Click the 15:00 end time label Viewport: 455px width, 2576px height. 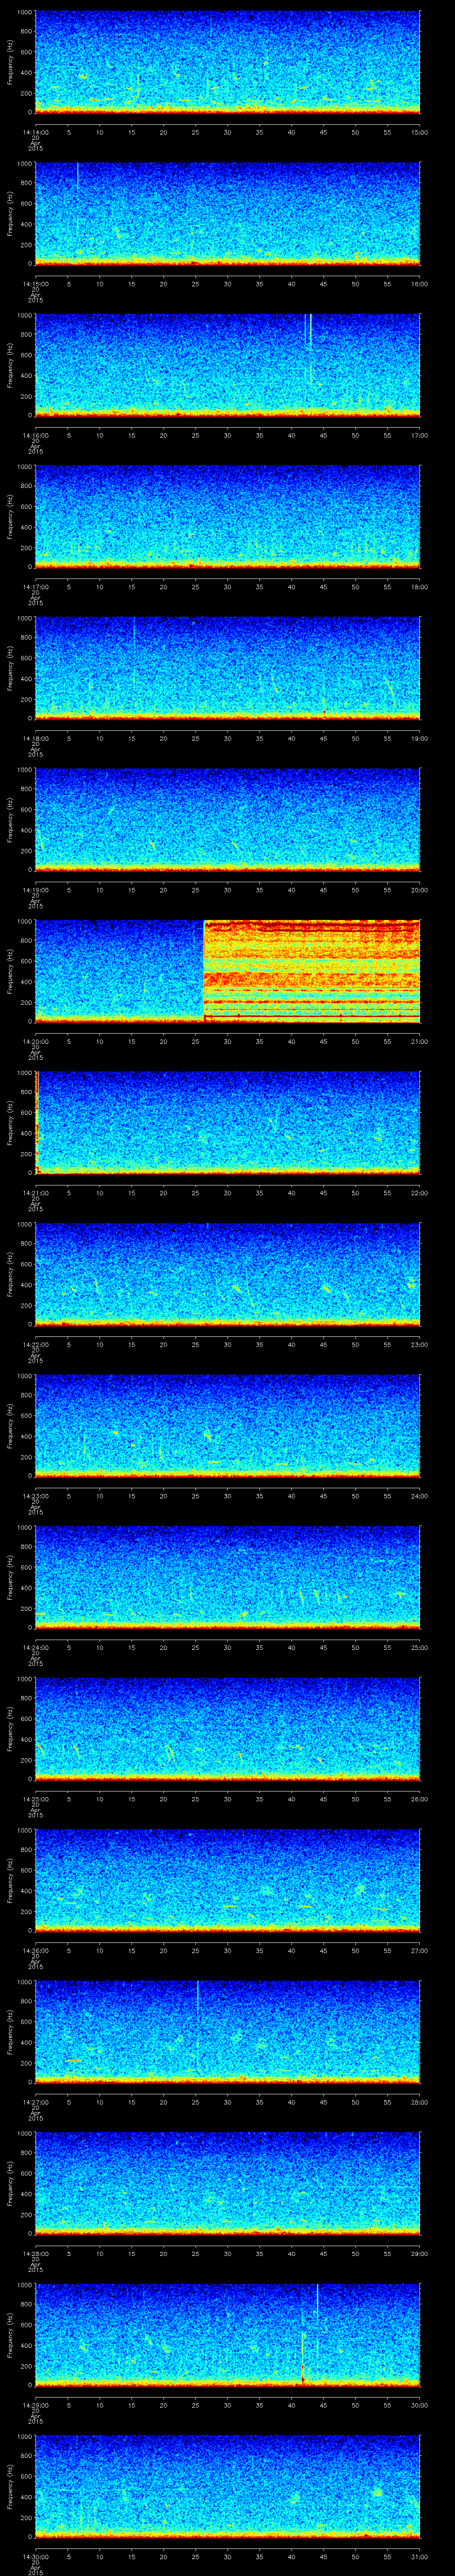[x=419, y=132]
